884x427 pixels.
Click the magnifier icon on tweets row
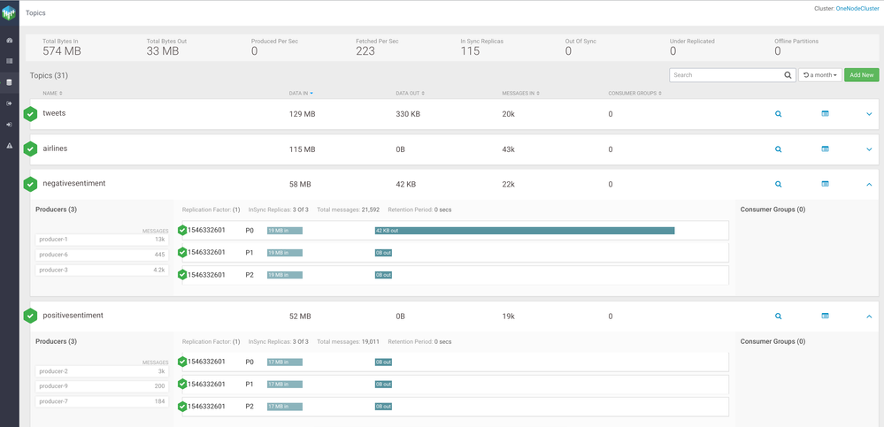[779, 114]
